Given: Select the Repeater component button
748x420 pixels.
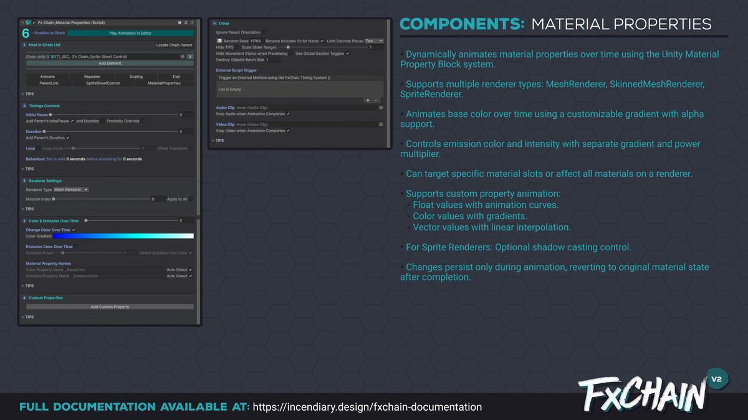Looking at the screenshot, I should point(92,77).
